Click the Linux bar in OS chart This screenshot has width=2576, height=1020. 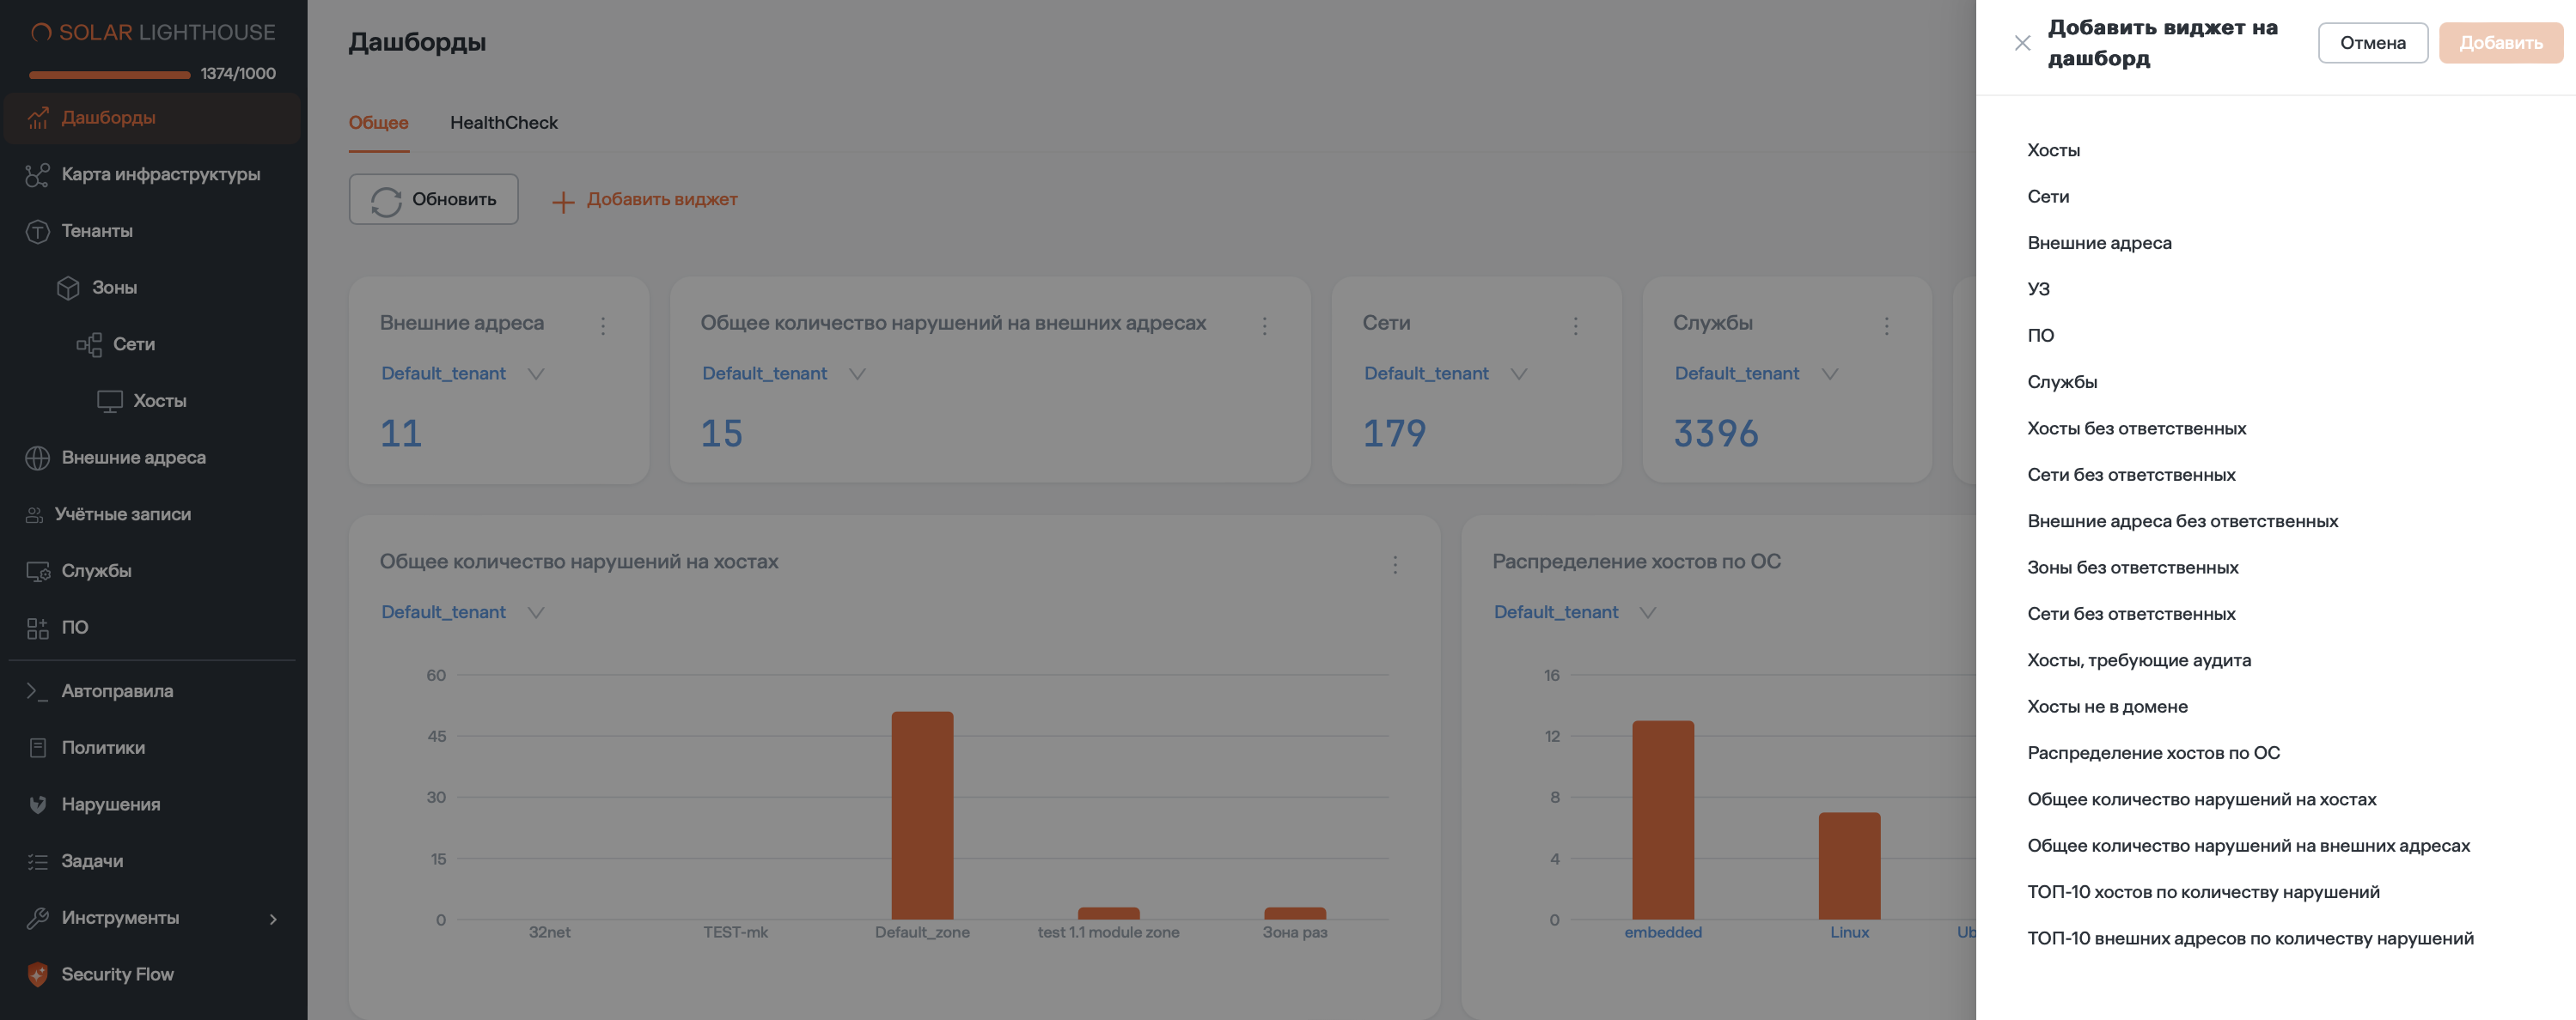1849,865
